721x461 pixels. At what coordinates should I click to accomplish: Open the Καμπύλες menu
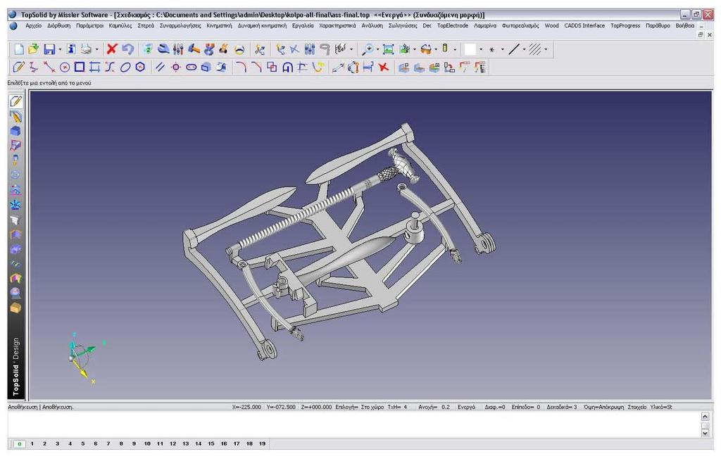point(120,26)
